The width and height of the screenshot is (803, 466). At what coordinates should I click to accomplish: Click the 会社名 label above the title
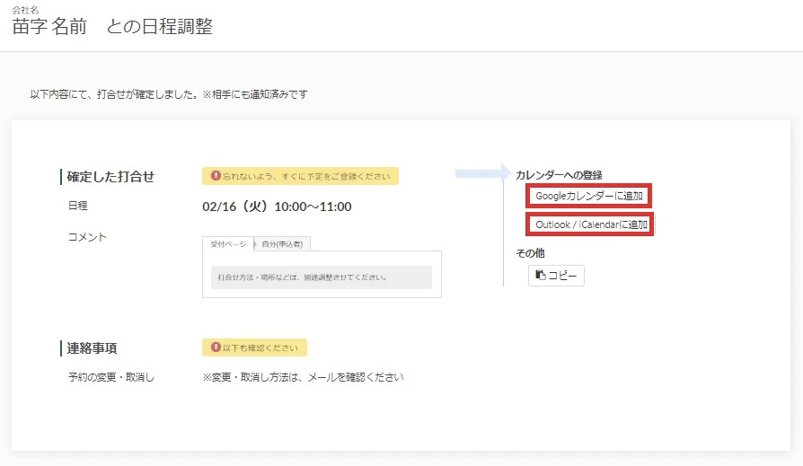pos(25,9)
